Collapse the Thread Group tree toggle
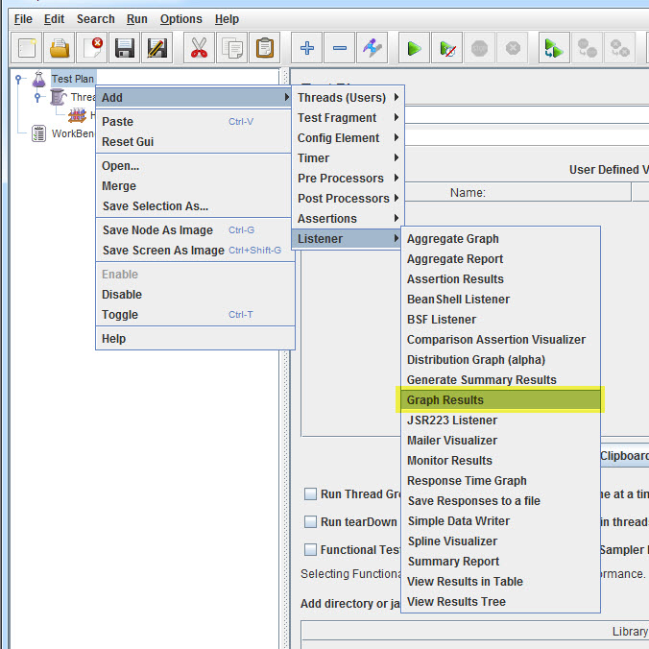 tap(37, 97)
